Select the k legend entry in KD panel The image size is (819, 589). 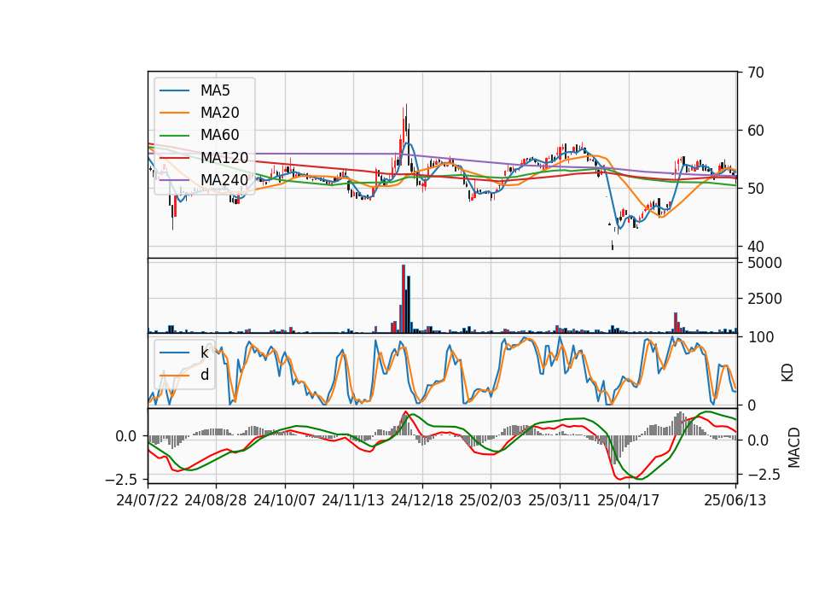(x=204, y=353)
